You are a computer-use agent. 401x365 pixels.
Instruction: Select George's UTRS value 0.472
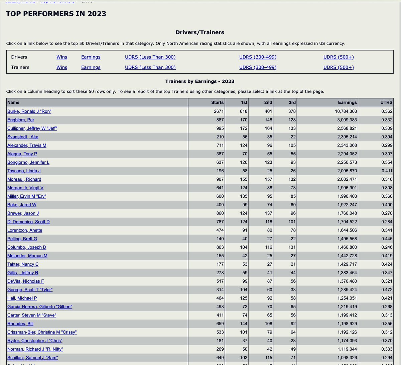387,290
